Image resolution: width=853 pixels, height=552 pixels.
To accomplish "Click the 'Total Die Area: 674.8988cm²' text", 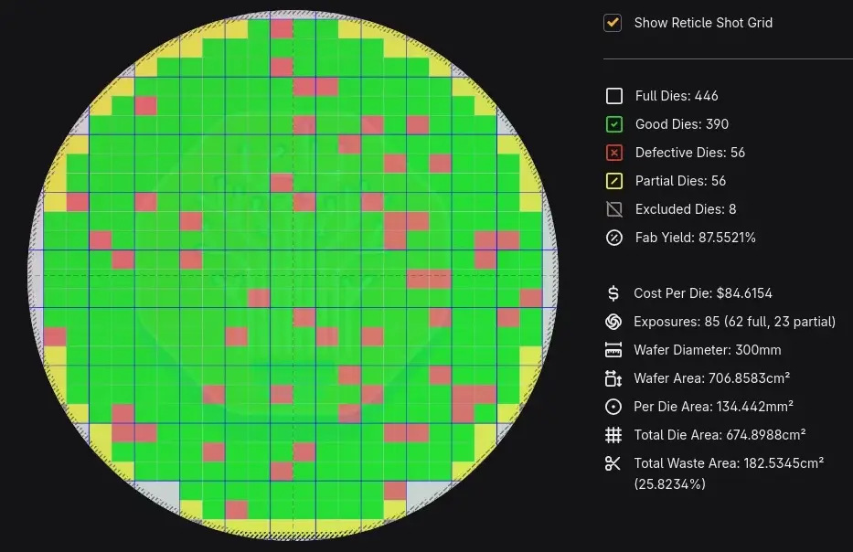I will (720, 435).
